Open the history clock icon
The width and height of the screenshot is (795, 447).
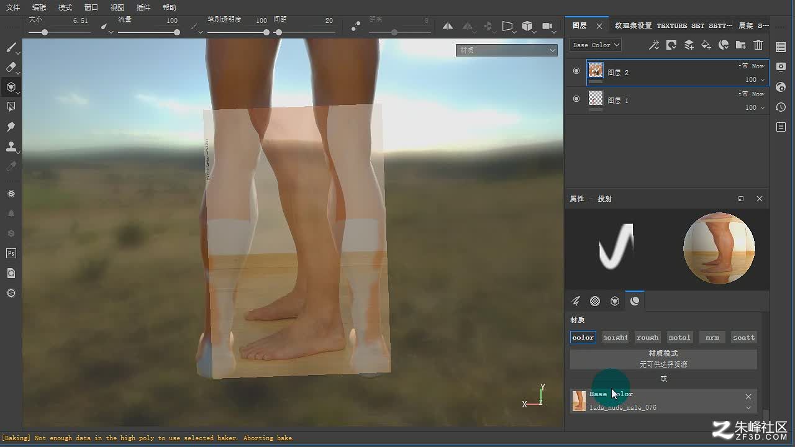(x=781, y=107)
